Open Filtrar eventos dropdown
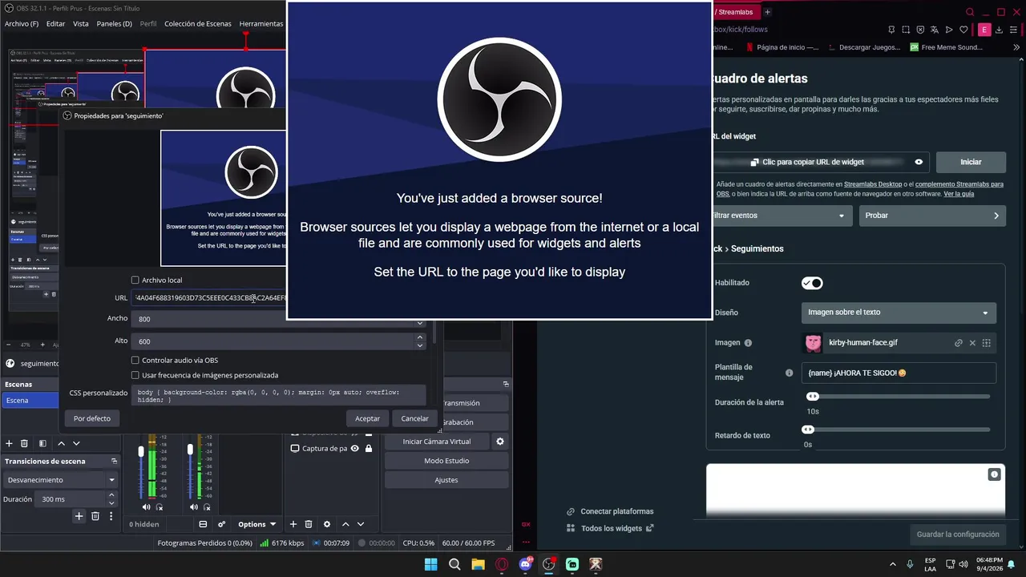1026x577 pixels. click(x=779, y=216)
